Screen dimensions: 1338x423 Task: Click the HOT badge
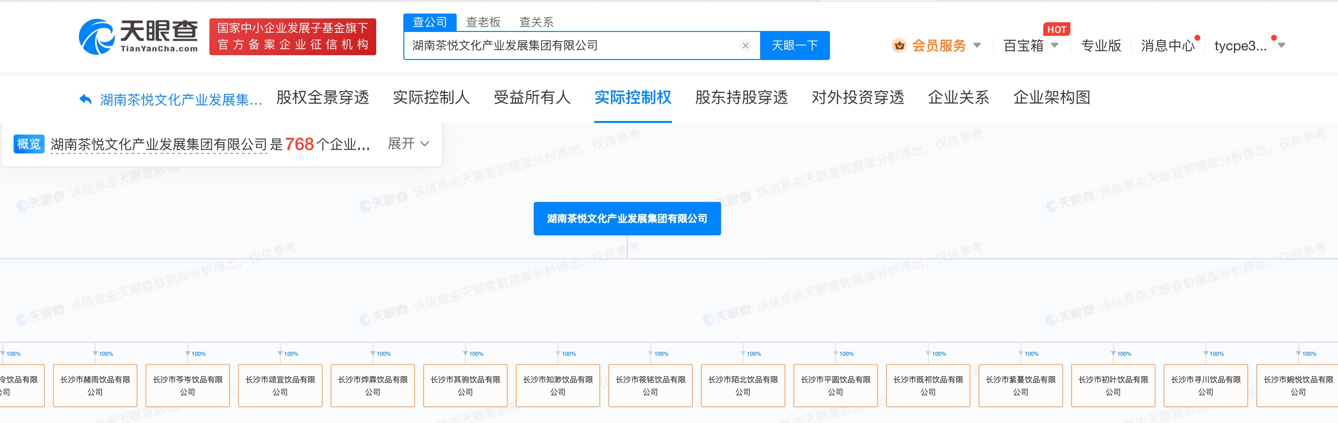click(x=1056, y=30)
